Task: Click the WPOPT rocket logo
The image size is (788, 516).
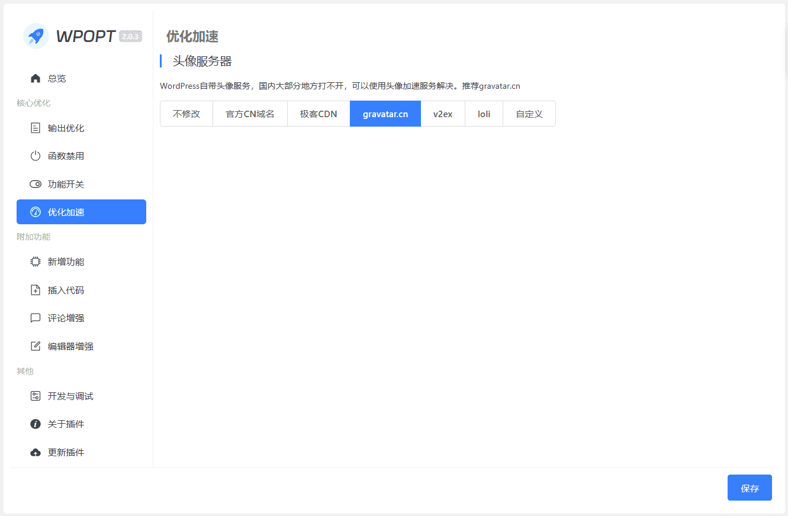Action: (36, 36)
